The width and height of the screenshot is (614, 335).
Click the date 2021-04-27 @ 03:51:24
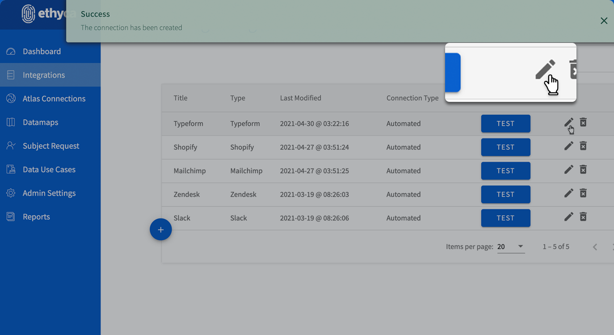coord(315,147)
